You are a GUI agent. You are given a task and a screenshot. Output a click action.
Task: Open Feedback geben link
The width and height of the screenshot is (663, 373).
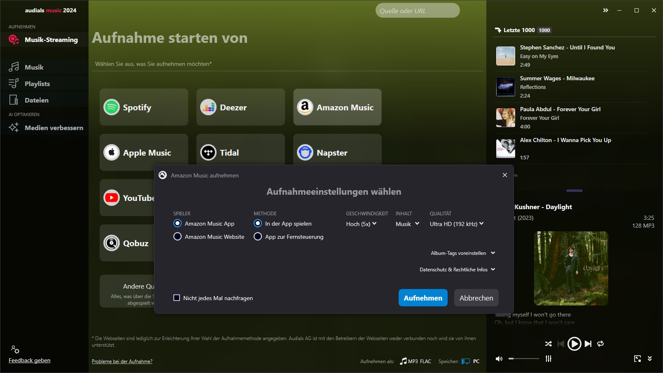point(30,360)
